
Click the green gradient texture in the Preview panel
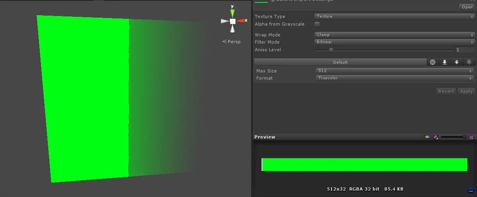[364, 165]
